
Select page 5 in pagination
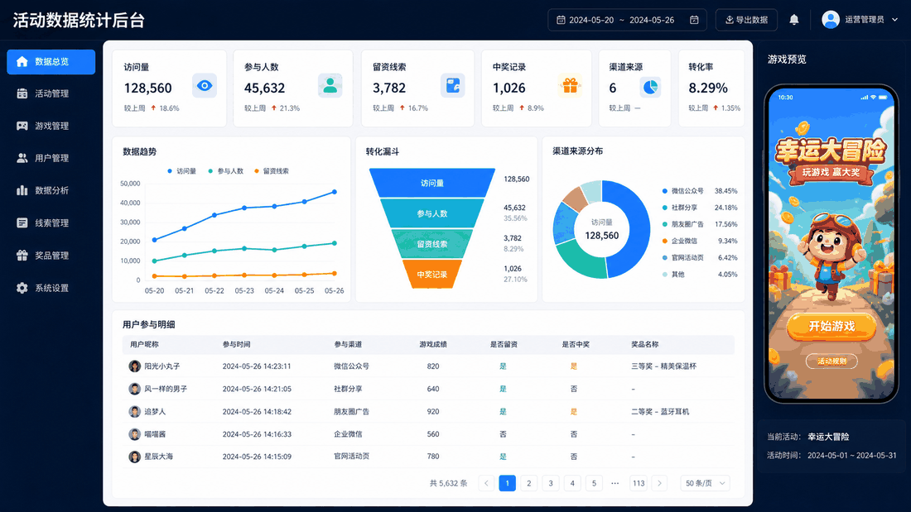click(x=594, y=483)
